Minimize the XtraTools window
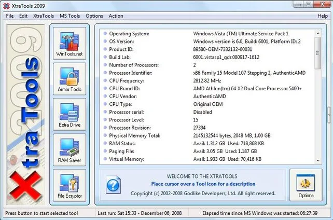This screenshot has height=220, width=333. coord(298,4)
